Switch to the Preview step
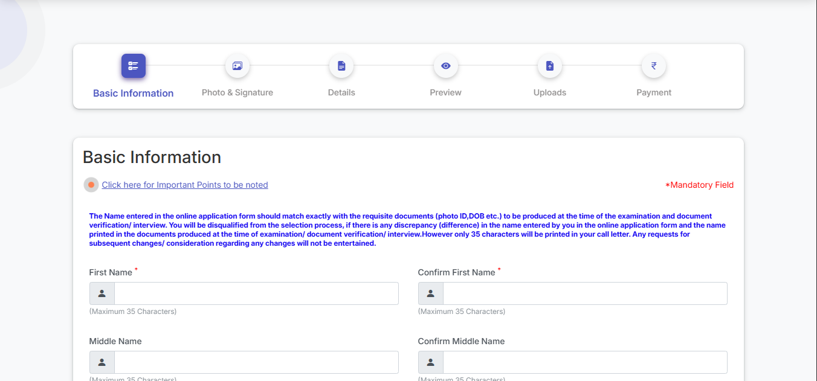 (445, 92)
